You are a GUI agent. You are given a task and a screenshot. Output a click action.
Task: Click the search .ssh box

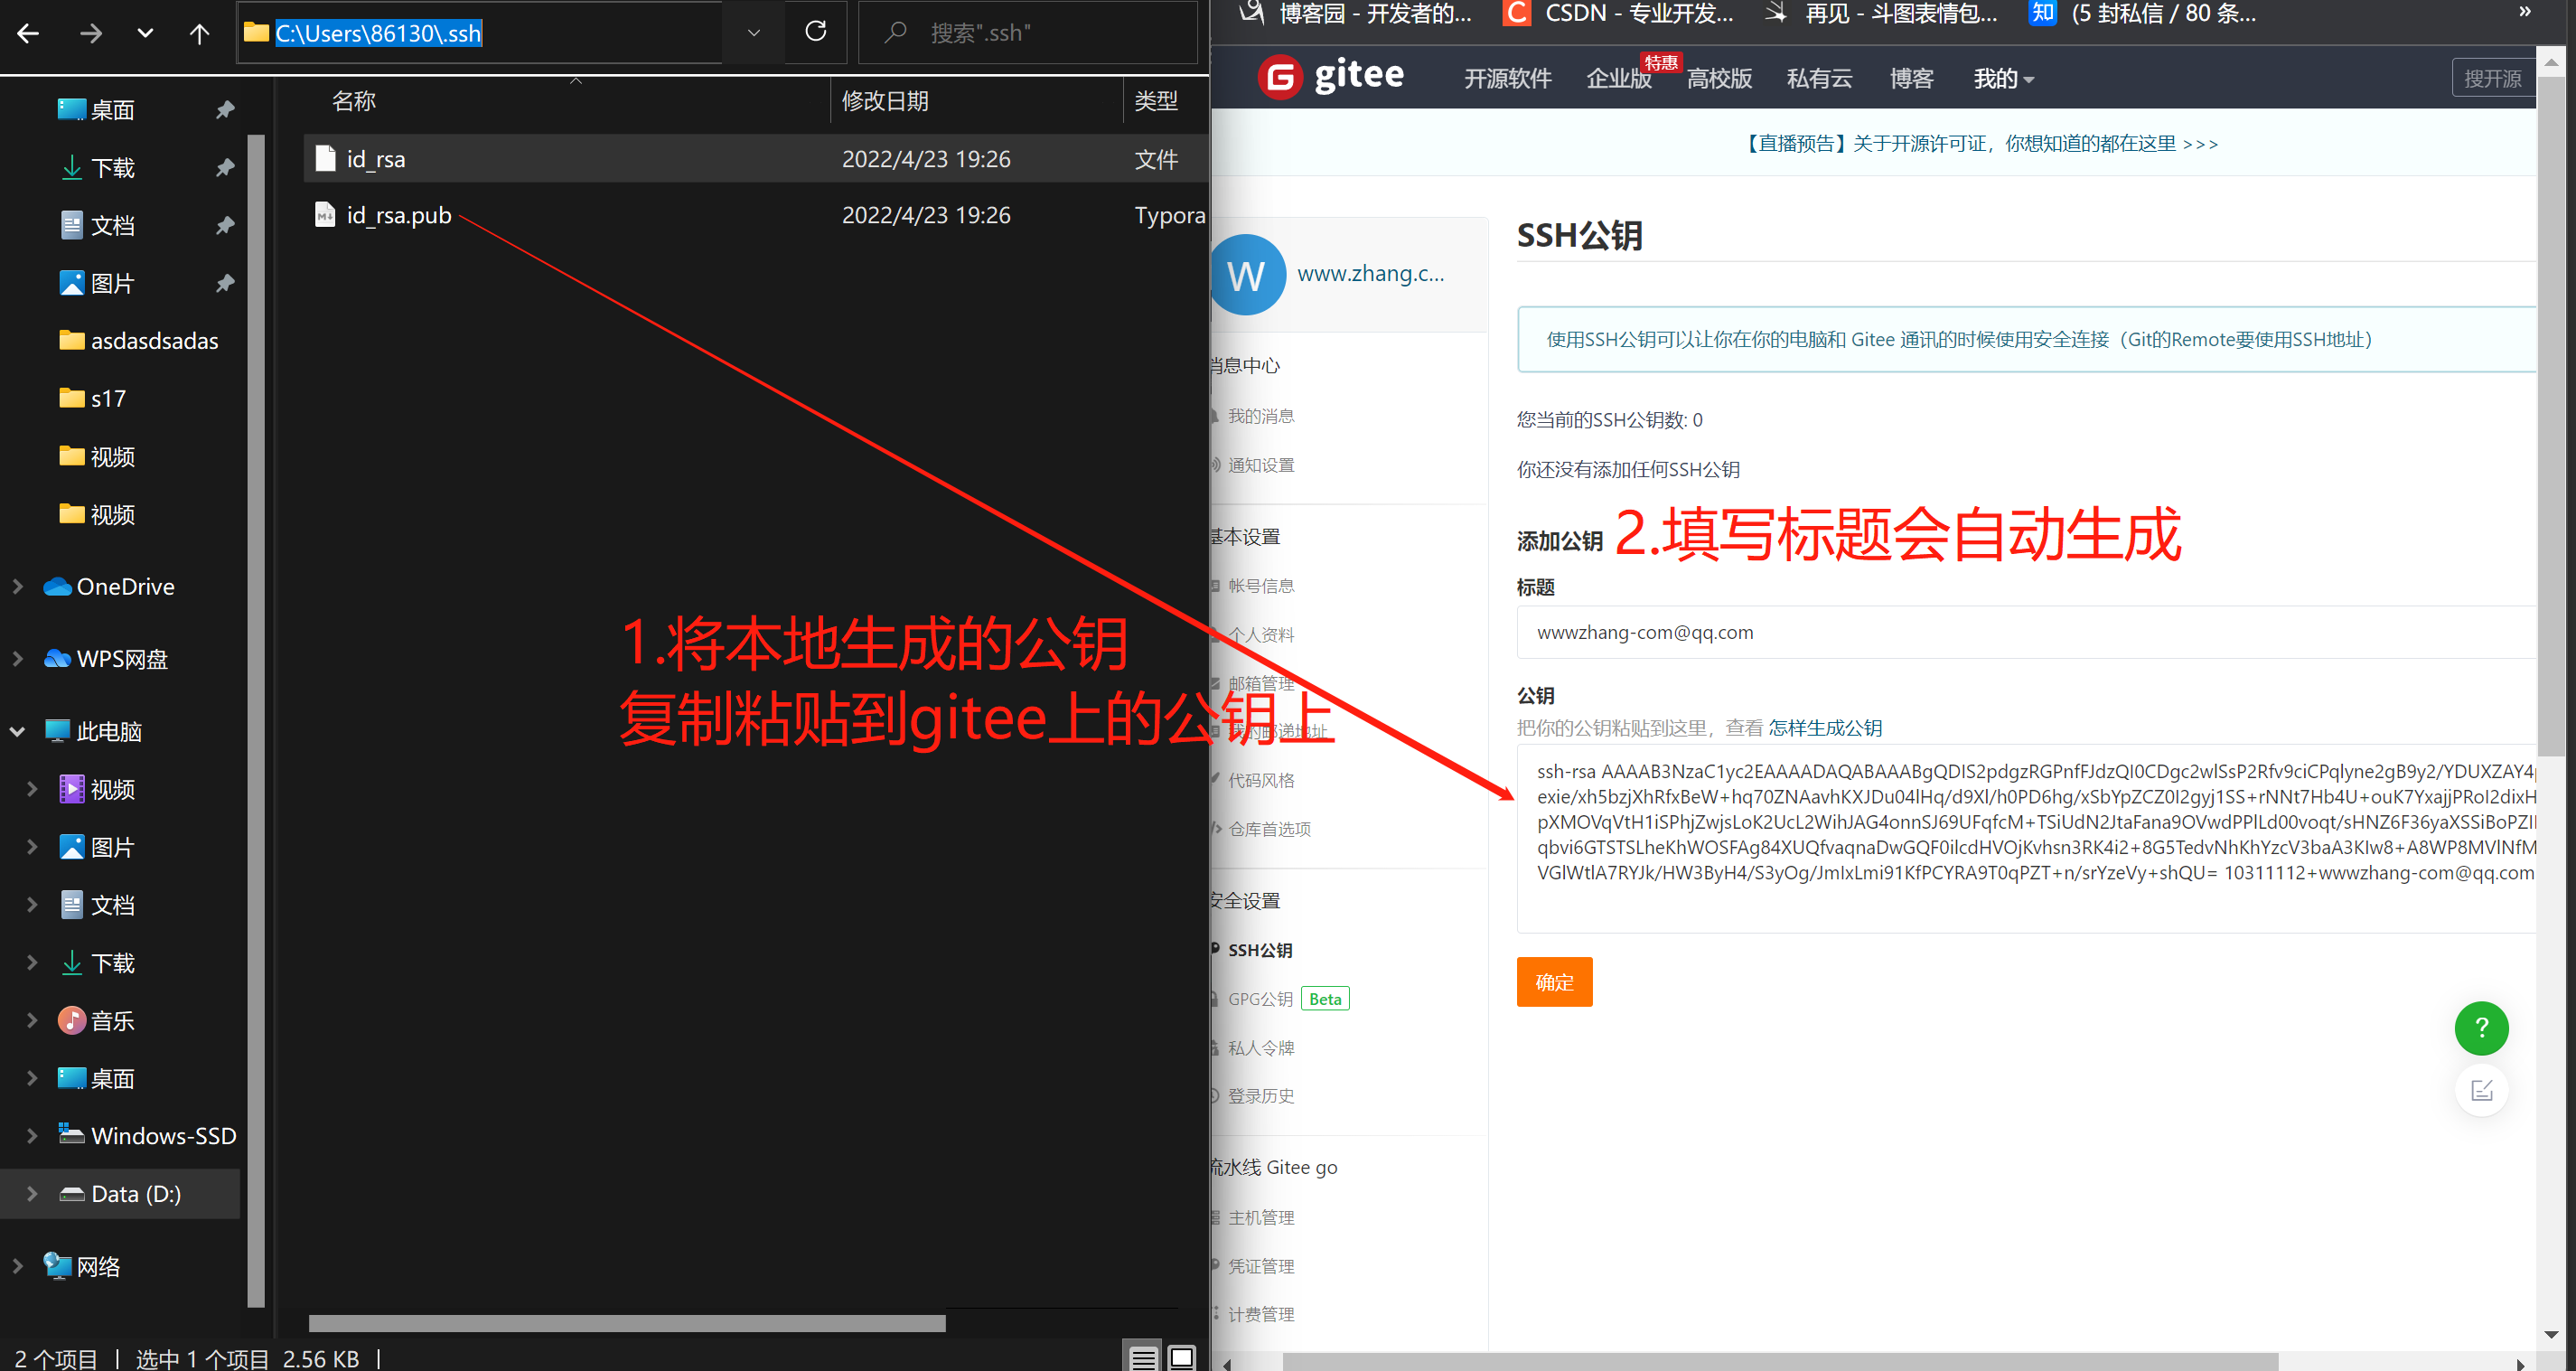(x=1027, y=33)
